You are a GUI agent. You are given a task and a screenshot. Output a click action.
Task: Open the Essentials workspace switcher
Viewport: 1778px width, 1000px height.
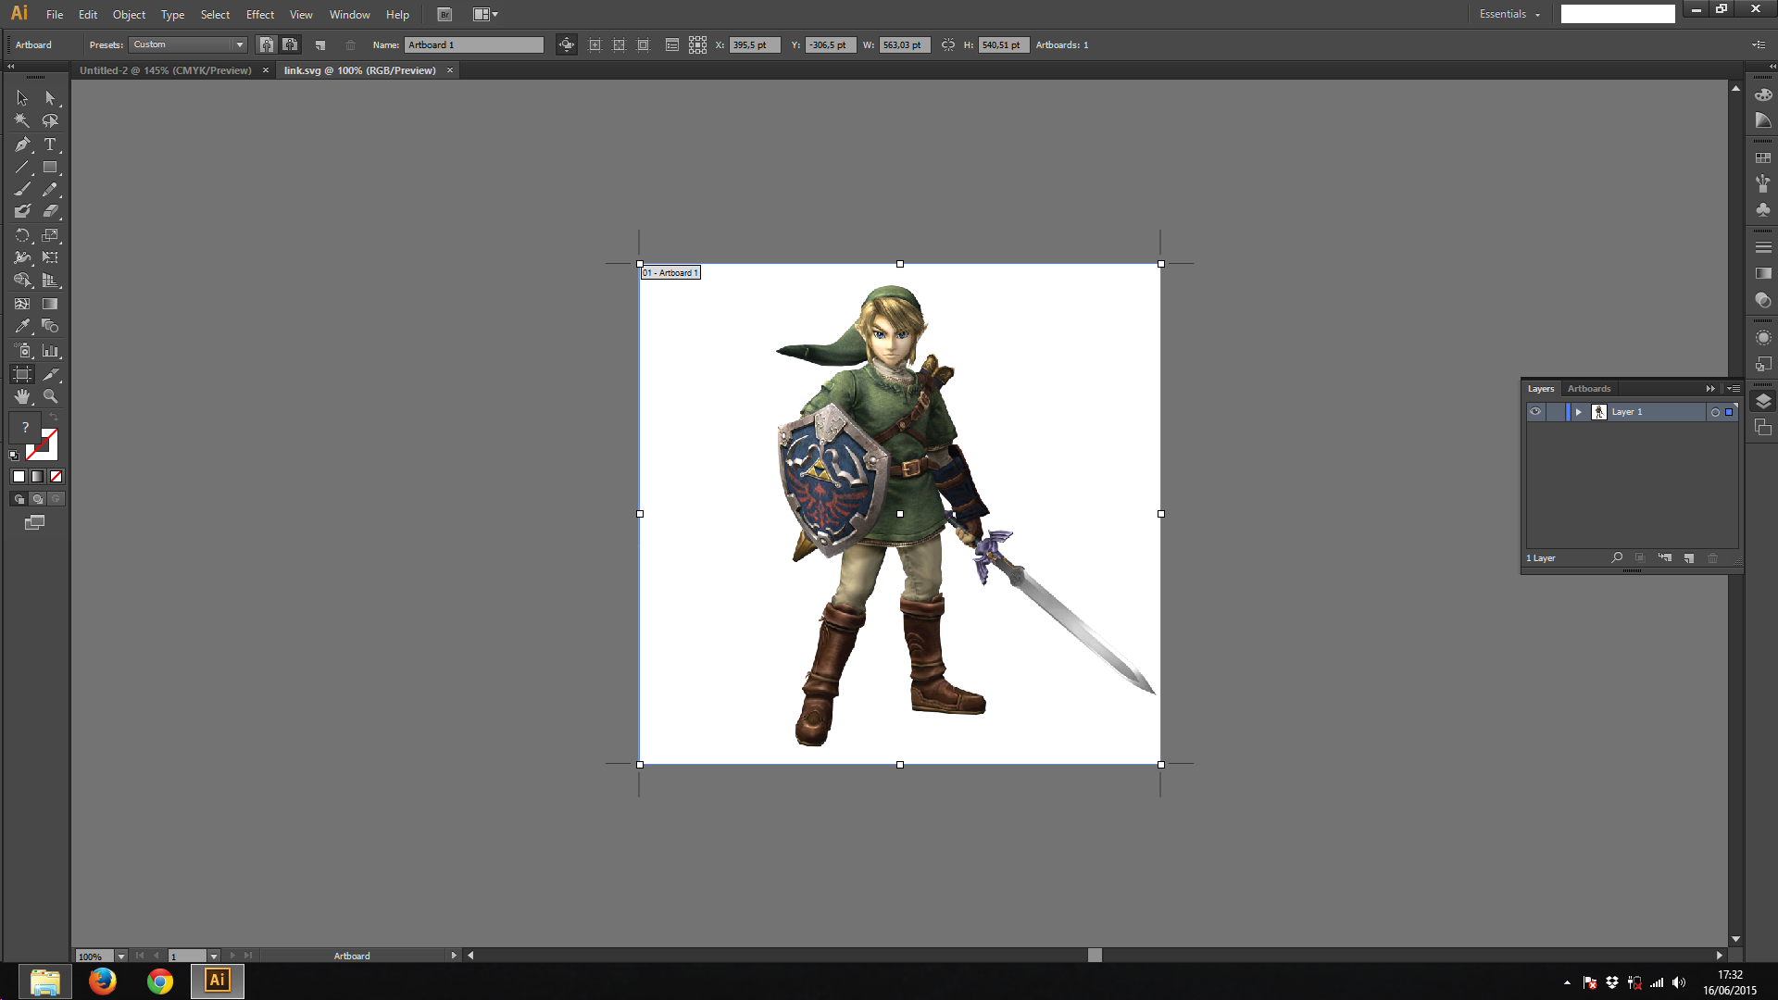tap(1509, 14)
